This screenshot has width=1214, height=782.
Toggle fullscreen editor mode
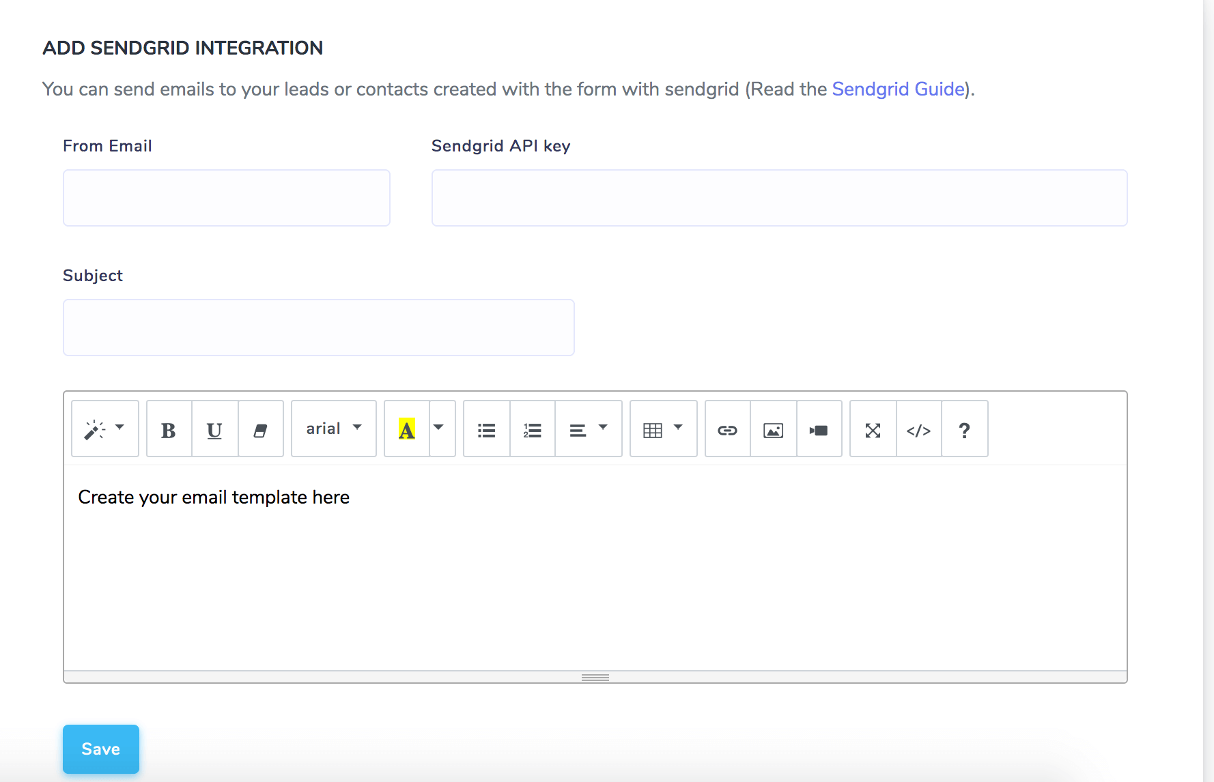pos(873,429)
